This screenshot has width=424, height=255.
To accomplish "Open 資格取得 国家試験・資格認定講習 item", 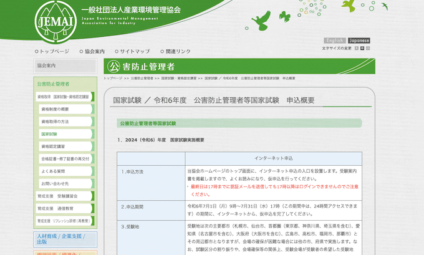I will [65, 97].
